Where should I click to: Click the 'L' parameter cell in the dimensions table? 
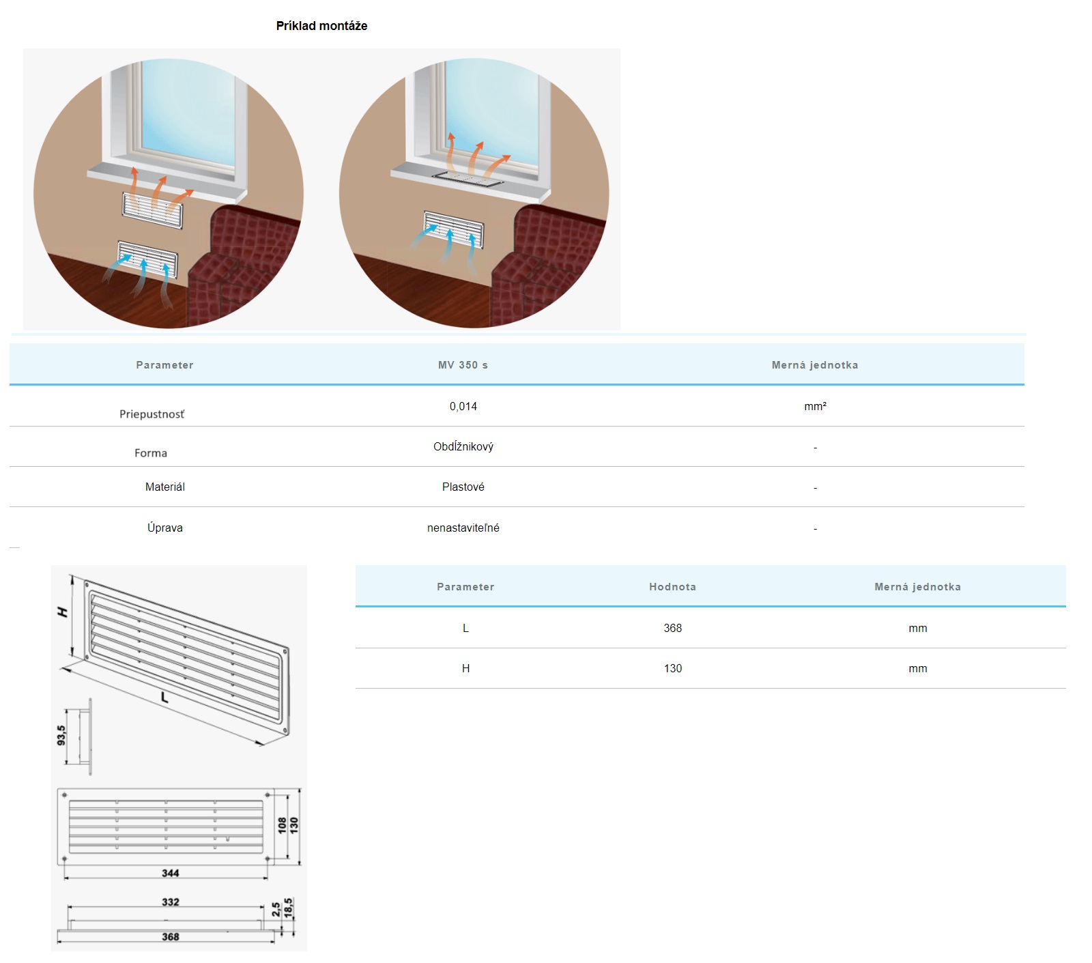coord(465,628)
